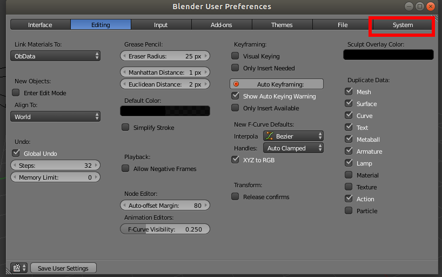This screenshot has height=277, width=442.
Task: Open Align To World dropdown
Action: coord(55,116)
